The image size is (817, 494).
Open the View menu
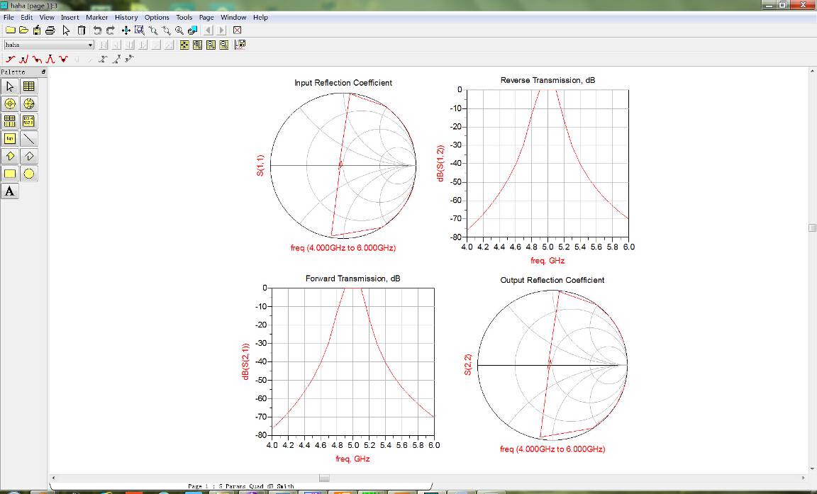[x=47, y=17]
